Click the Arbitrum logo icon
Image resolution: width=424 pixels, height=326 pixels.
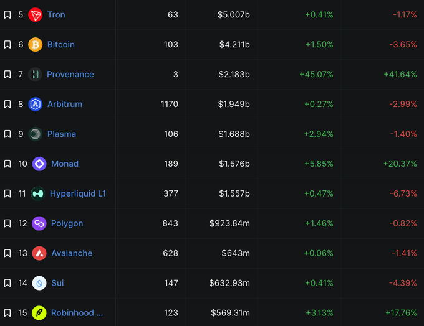pos(35,104)
